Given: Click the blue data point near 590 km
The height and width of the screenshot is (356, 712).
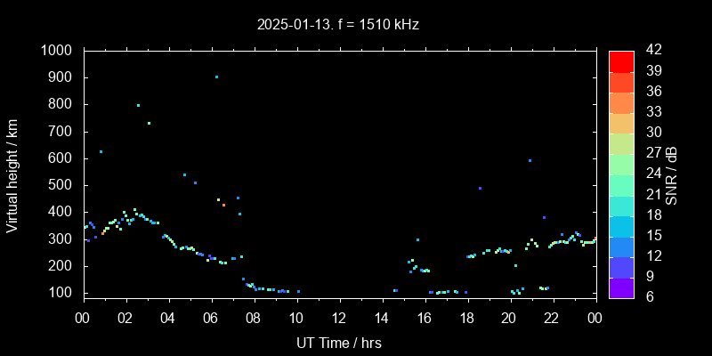Looking at the screenshot, I should click(530, 161).
